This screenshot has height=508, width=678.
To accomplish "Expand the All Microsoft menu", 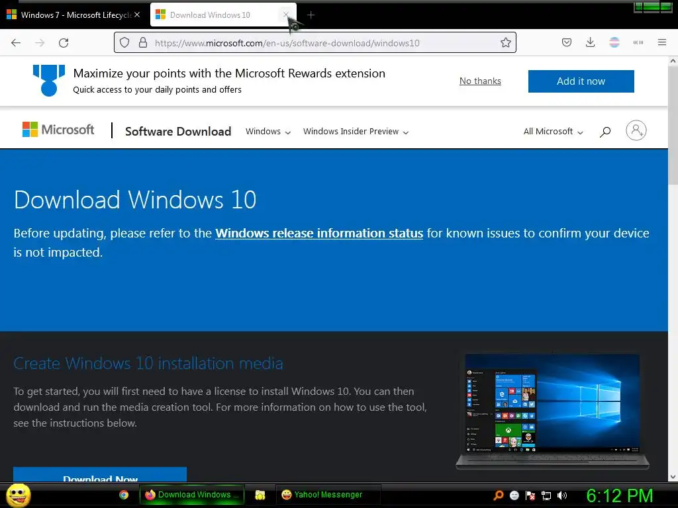I will pyautogui.click(x=554, y=132).
